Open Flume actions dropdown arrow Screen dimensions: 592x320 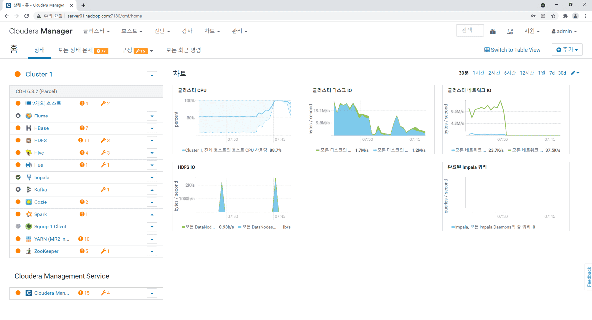tap(152, 116)
